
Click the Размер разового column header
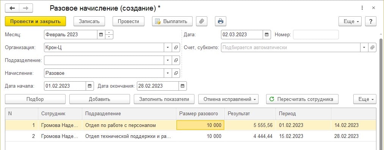[x=200, y=114]
